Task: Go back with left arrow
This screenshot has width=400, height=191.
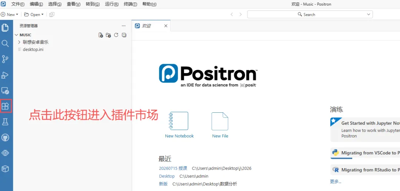Action: click(x=231, y=14)
